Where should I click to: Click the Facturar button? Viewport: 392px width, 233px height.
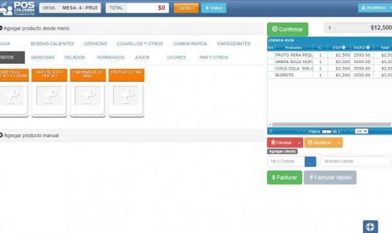[x=284, y=178]
